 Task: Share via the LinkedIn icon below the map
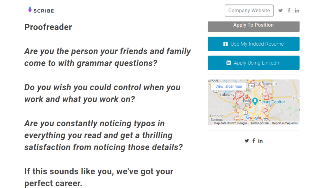tap(260, 141)
